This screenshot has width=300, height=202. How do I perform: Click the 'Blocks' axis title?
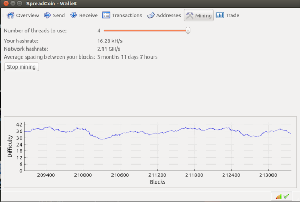[157, 182]
